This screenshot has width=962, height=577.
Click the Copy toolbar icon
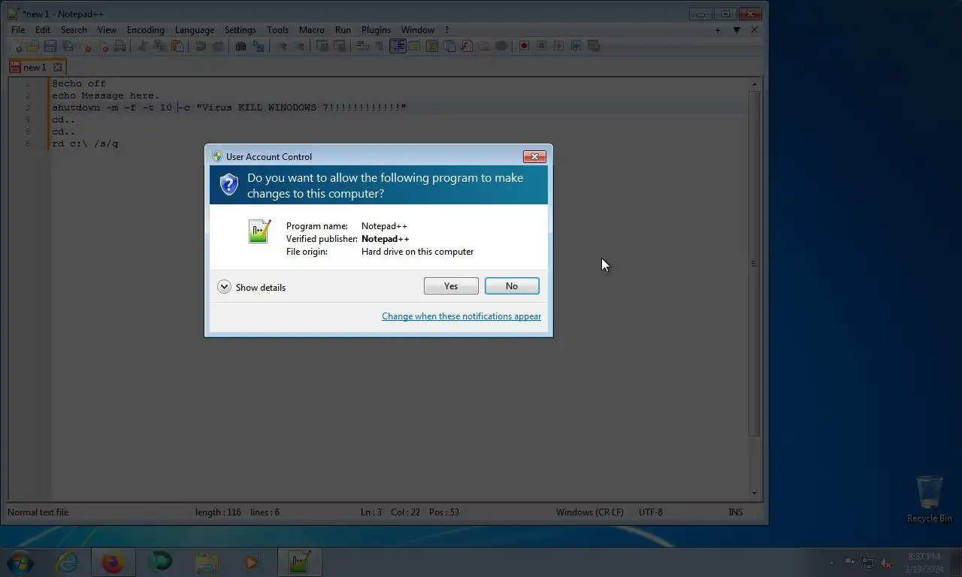(160, 46)
